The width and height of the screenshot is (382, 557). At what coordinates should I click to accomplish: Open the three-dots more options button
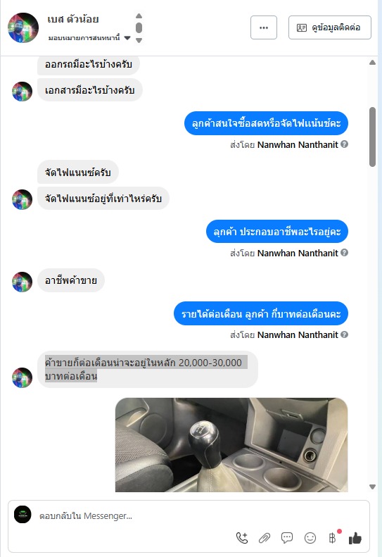coord(263,27)
